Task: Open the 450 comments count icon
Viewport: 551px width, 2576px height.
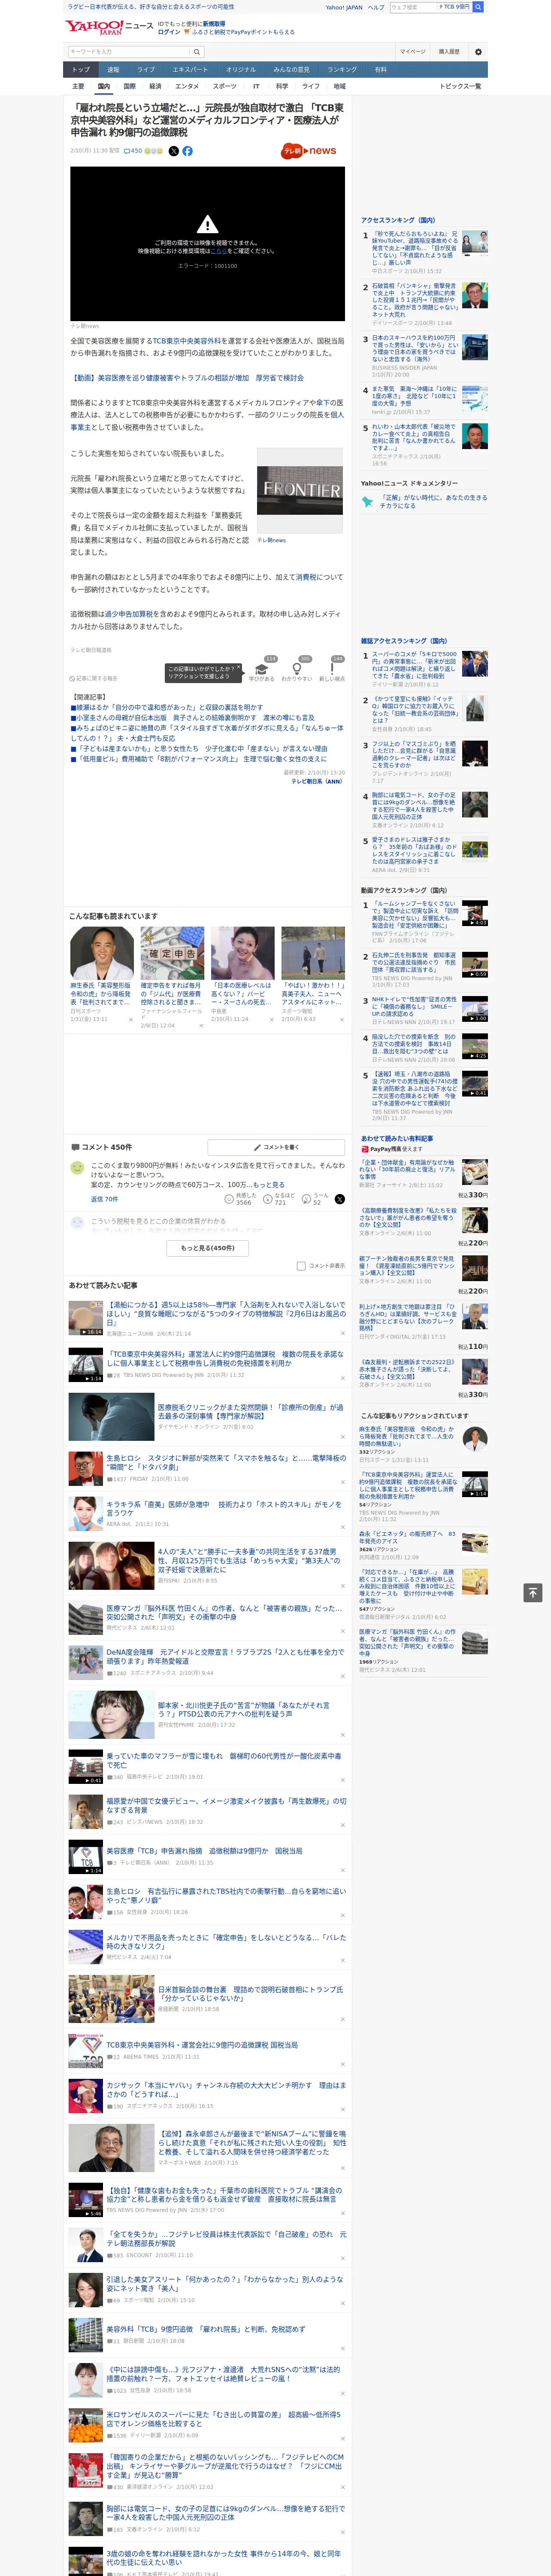Action: tap(134, 151)
